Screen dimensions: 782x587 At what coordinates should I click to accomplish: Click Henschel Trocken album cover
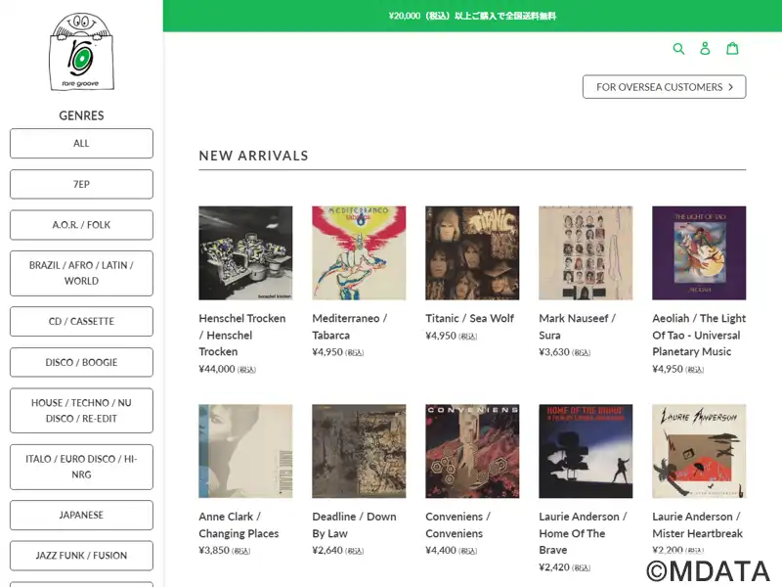pos(245,252)
